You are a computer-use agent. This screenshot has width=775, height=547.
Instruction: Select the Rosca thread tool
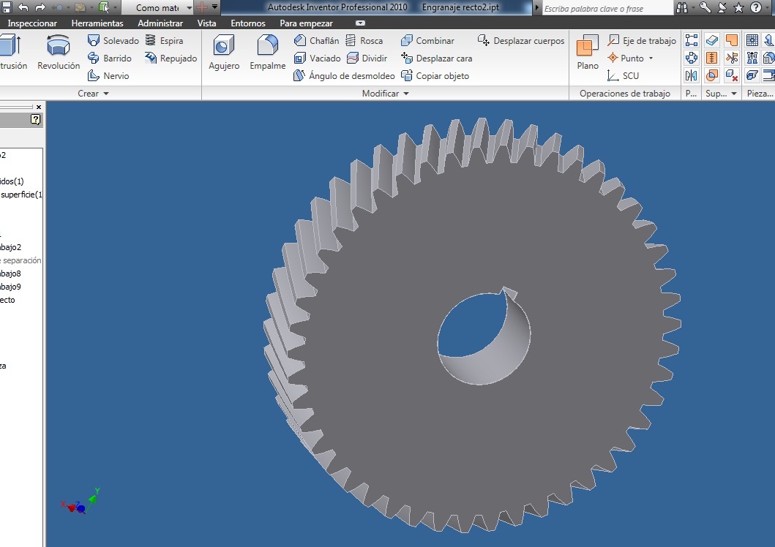click(364, 41)
